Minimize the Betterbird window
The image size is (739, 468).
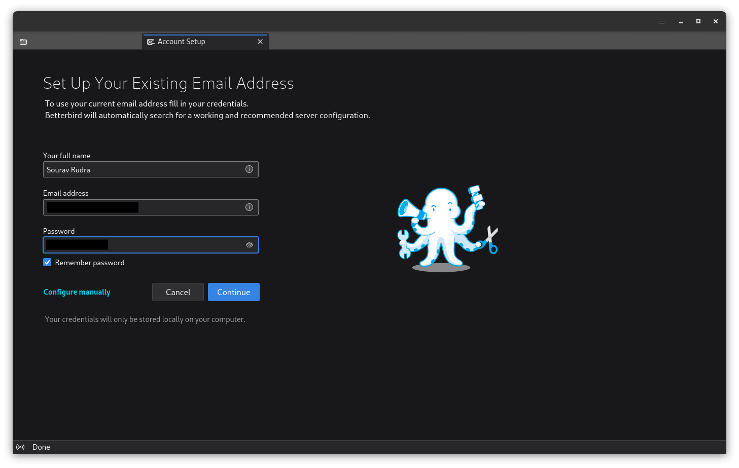tap(681, 21)
